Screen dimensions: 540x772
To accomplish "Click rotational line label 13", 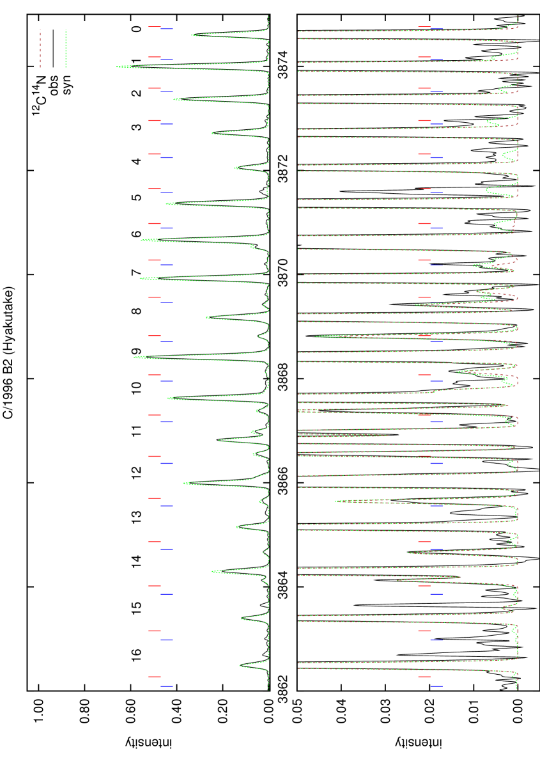I will pyautogui.click(x=135, y=516).
